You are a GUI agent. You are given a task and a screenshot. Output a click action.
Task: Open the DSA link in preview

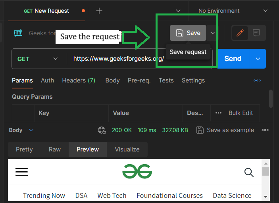click(81, 195)
